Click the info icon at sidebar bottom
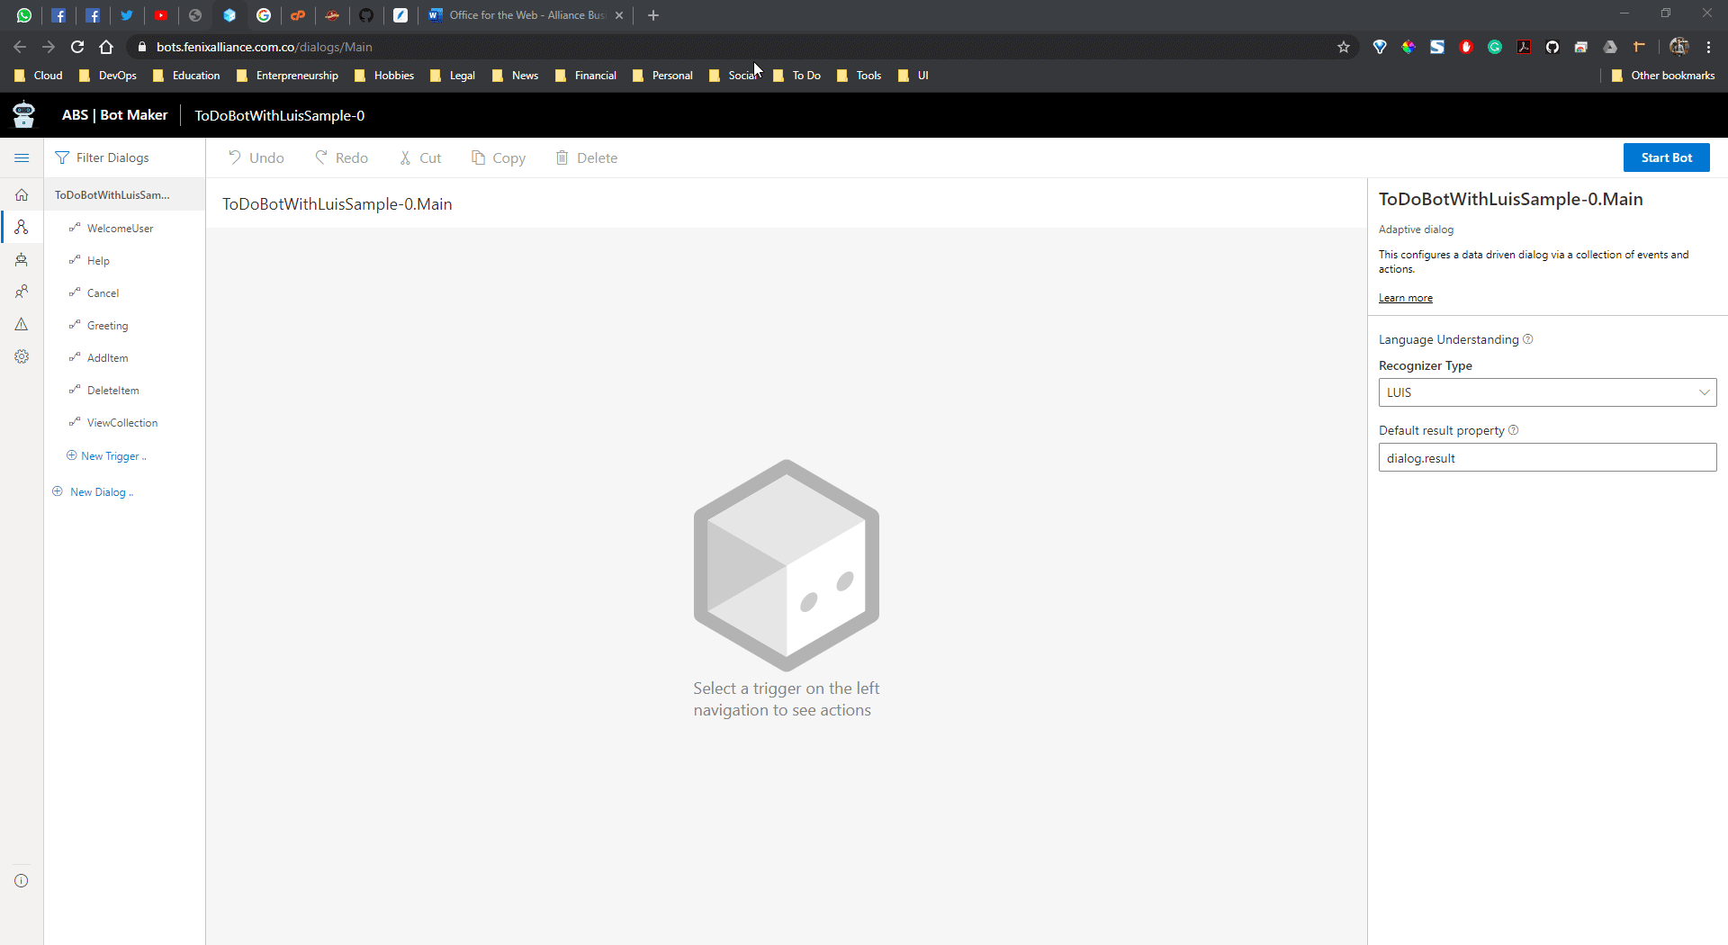 pyautogui.click(x=22, y=881)
